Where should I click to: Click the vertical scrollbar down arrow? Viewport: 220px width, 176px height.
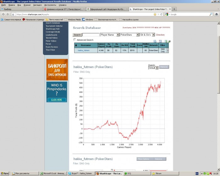[x=219, y=169]
